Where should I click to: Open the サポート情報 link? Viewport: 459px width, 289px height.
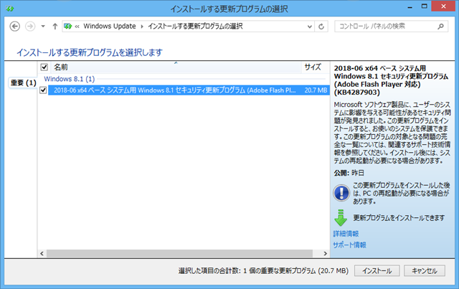[x=349, y=245]
